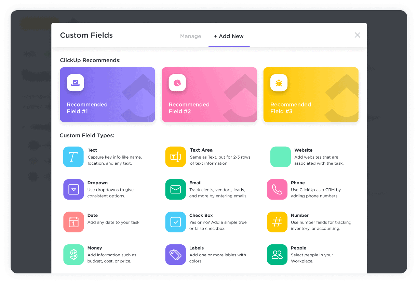The width and height of the screenshot is (417, 284).
Task: Select the Money dollar icon
Action: [73, 255]
